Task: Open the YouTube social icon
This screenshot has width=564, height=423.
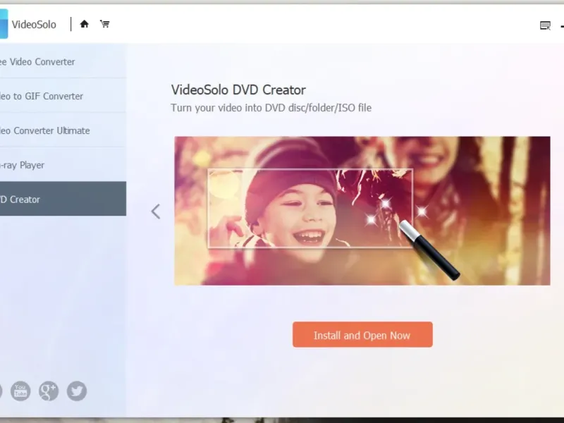Action: [x=20, y=391]
